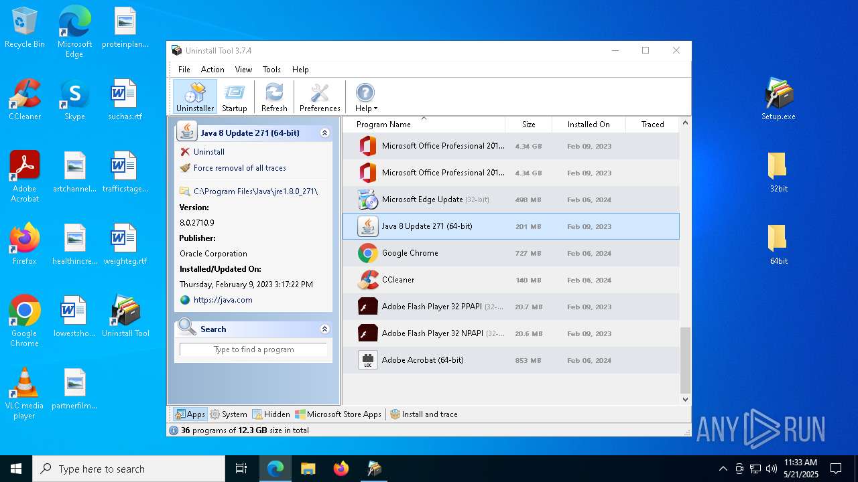858x482 pixels.
Task: Select the Java 8 Update 271 row
Action: click(511, 226)
